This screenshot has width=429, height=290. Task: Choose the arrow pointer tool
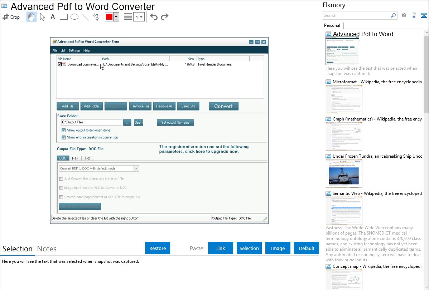click(42, 17)
